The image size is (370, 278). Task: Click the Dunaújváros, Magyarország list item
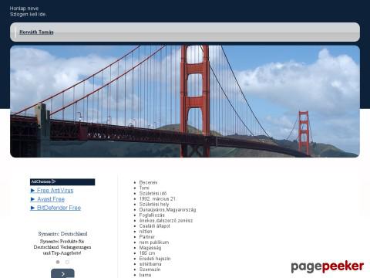[x=167, y=210]
